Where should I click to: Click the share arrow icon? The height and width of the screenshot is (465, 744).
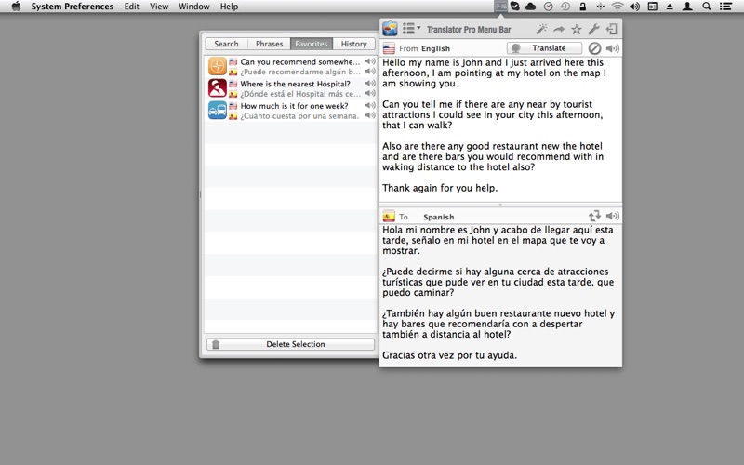click(559, 30)
